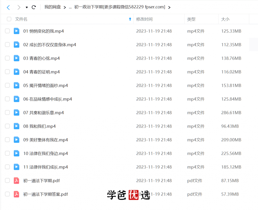The width and height of the screenshot is (258, 210).
Task: Go back with the blue back arrow
Action: [x=8, y=7]
